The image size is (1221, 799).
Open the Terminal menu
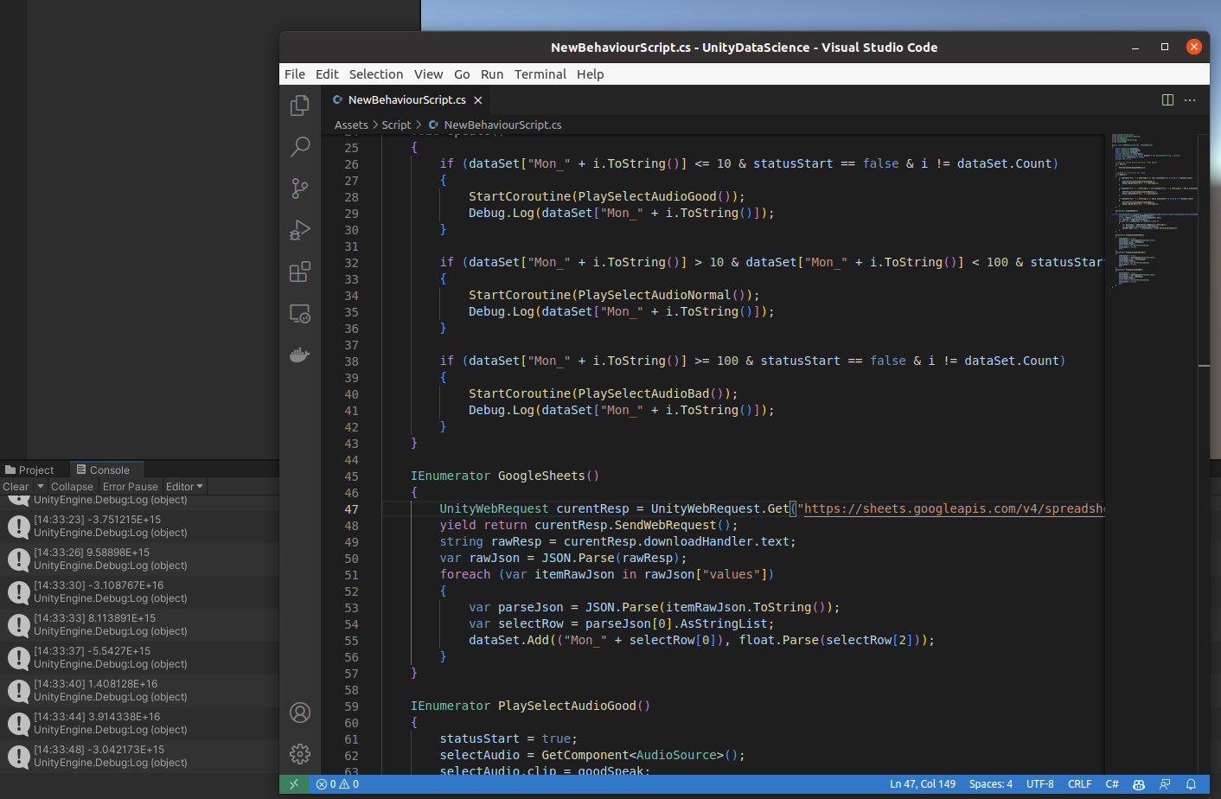click(540, 74)
